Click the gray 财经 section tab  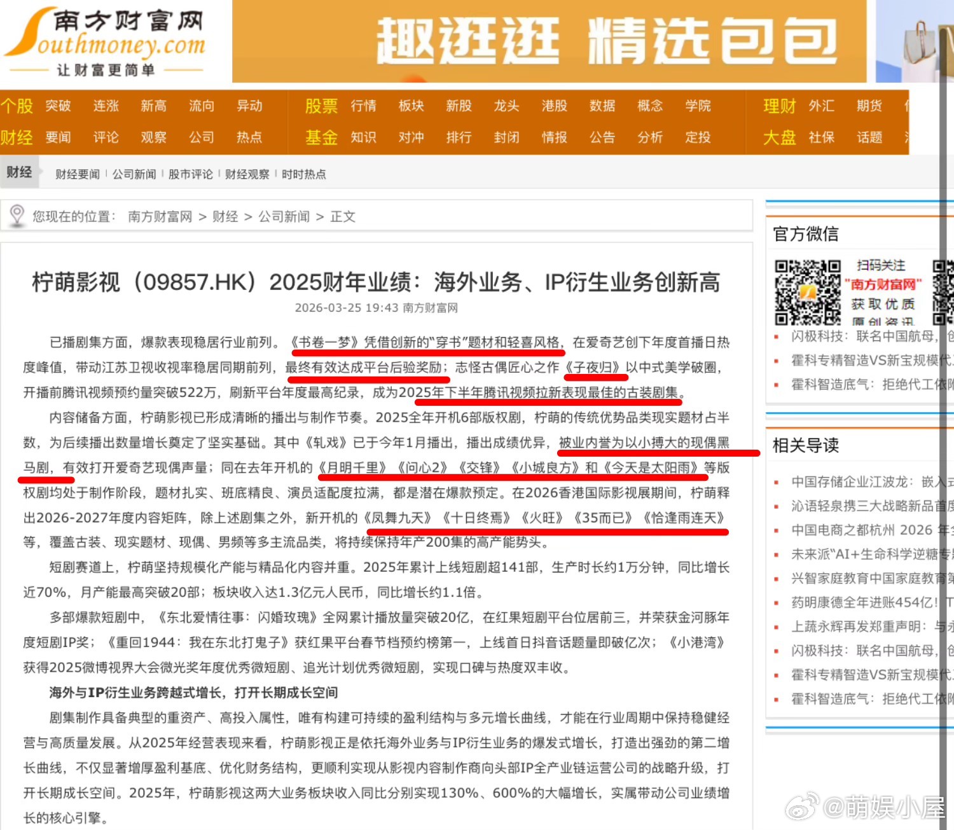(x=19, y=172)
